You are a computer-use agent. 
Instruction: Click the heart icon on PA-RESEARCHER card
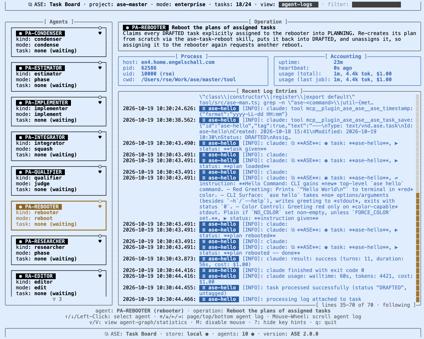[x=100, y=241]
